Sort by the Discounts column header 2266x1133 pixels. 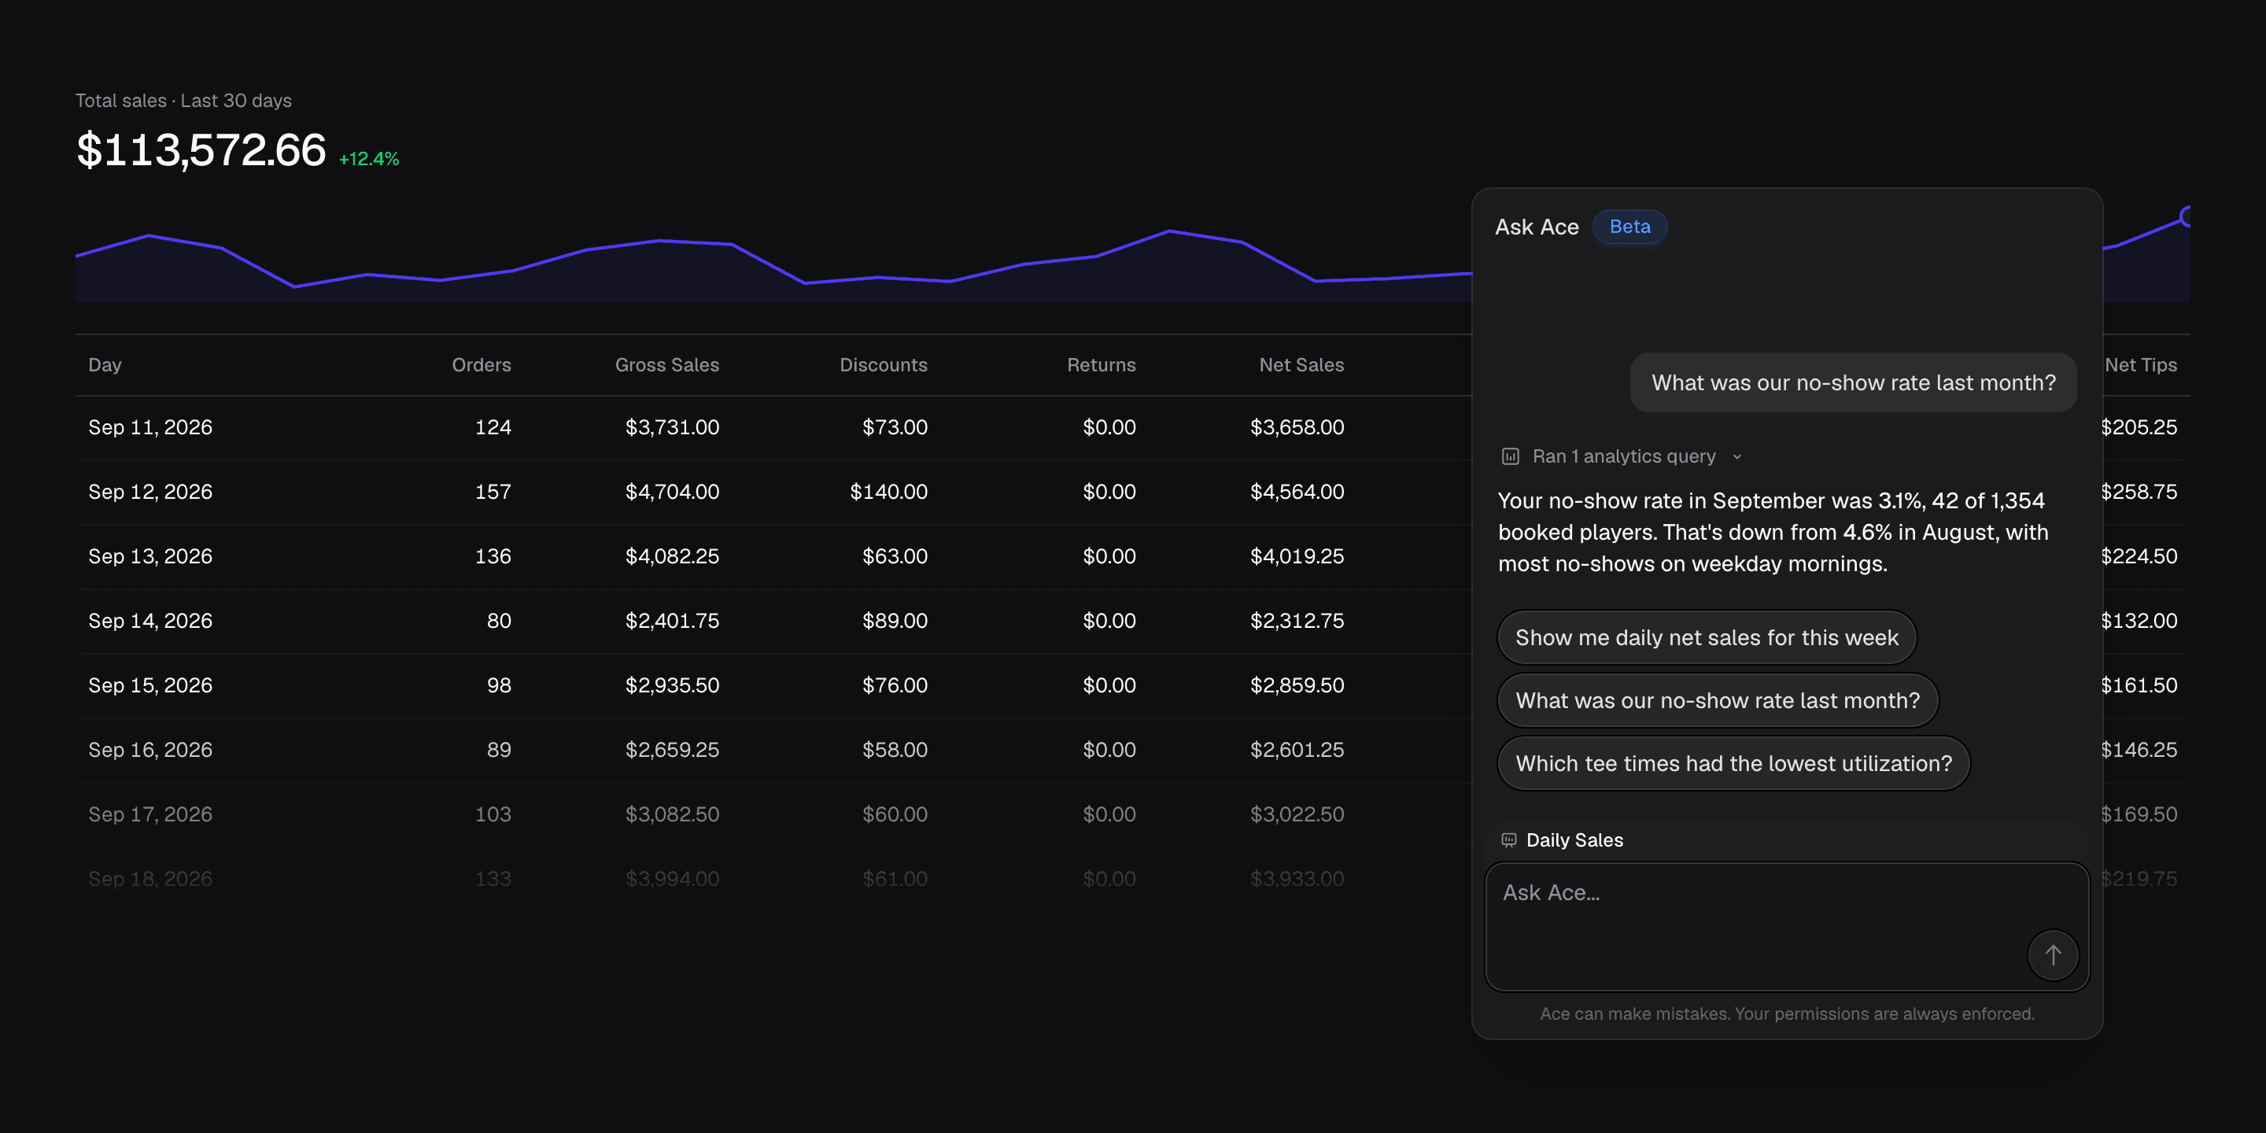click(883, 365)
